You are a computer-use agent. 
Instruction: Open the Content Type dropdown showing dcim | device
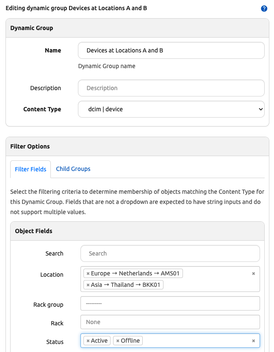(169, 109)
